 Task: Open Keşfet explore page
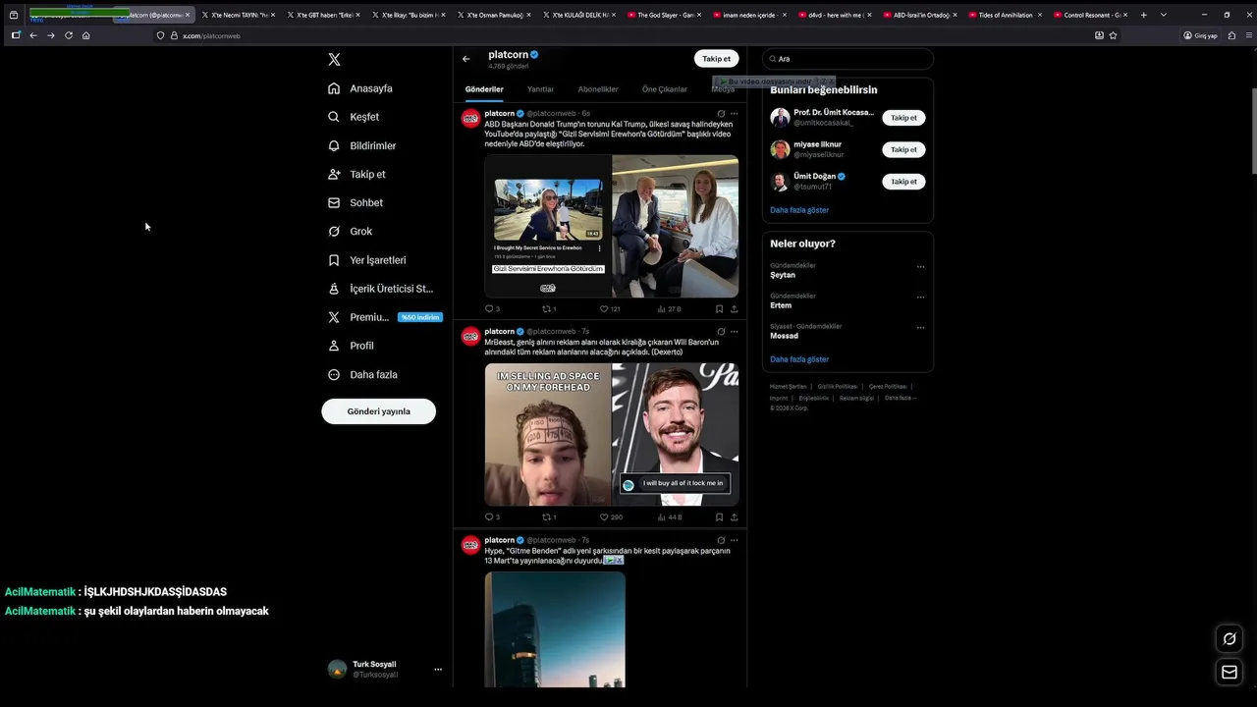tap(354, 117)
